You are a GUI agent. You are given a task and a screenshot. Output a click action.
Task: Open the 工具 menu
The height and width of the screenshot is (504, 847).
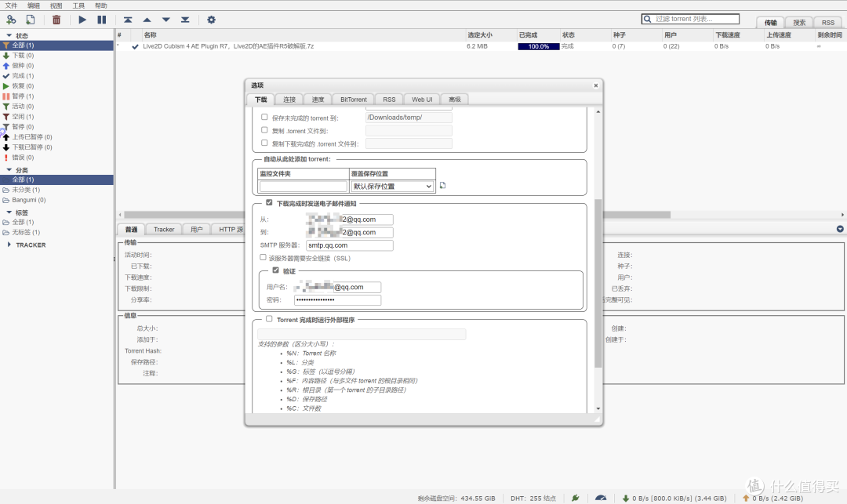click(78, 5)
